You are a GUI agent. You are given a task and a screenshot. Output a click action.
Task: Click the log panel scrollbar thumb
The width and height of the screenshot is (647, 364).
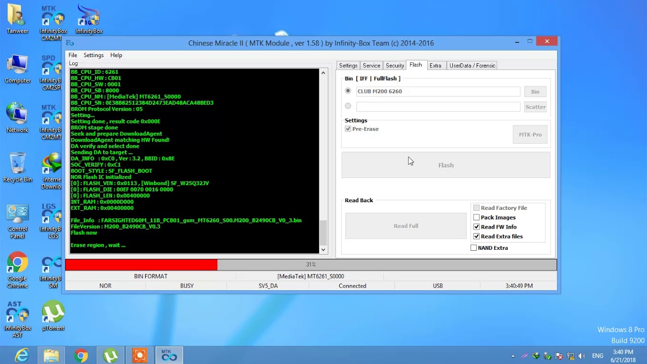[323, 232]
